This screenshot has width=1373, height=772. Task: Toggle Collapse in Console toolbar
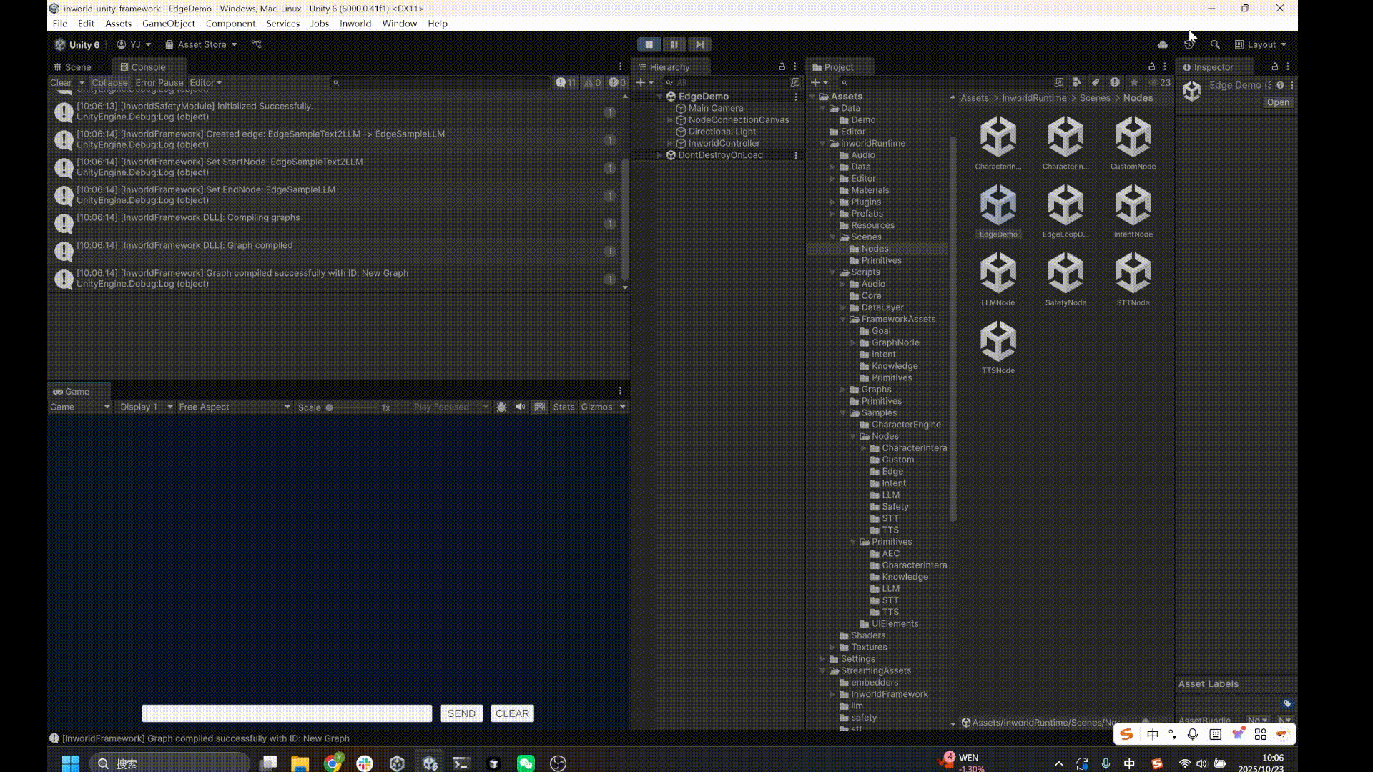coord(109,82)
